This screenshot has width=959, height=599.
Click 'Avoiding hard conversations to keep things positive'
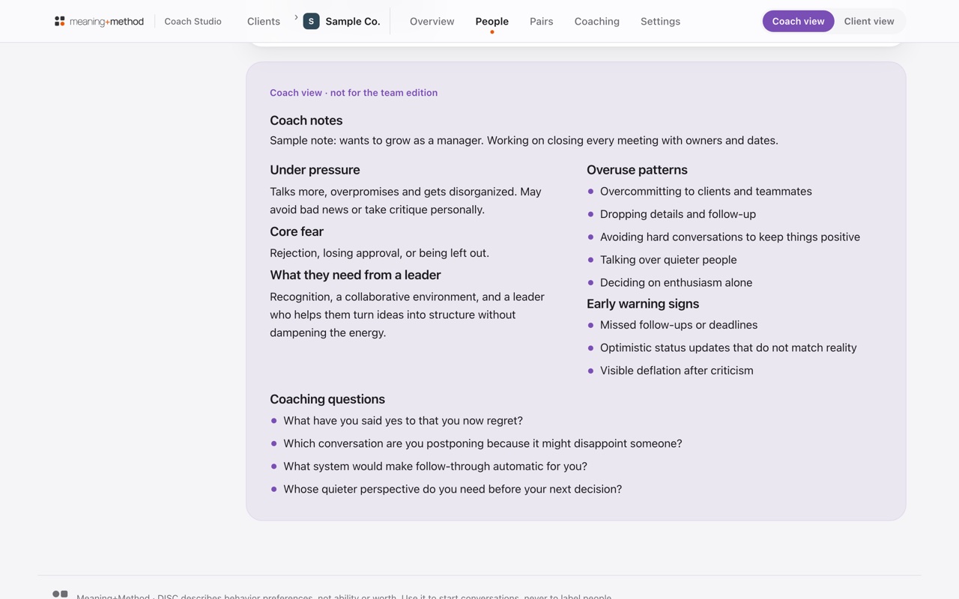click(730, 237)
